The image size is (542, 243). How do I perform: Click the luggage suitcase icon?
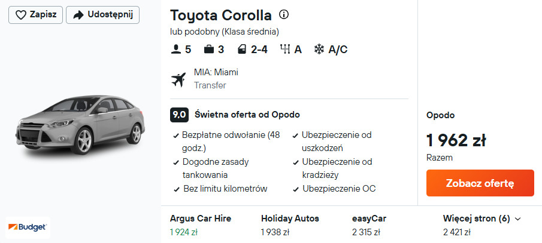pyautogui.click(x=209, y=50)
